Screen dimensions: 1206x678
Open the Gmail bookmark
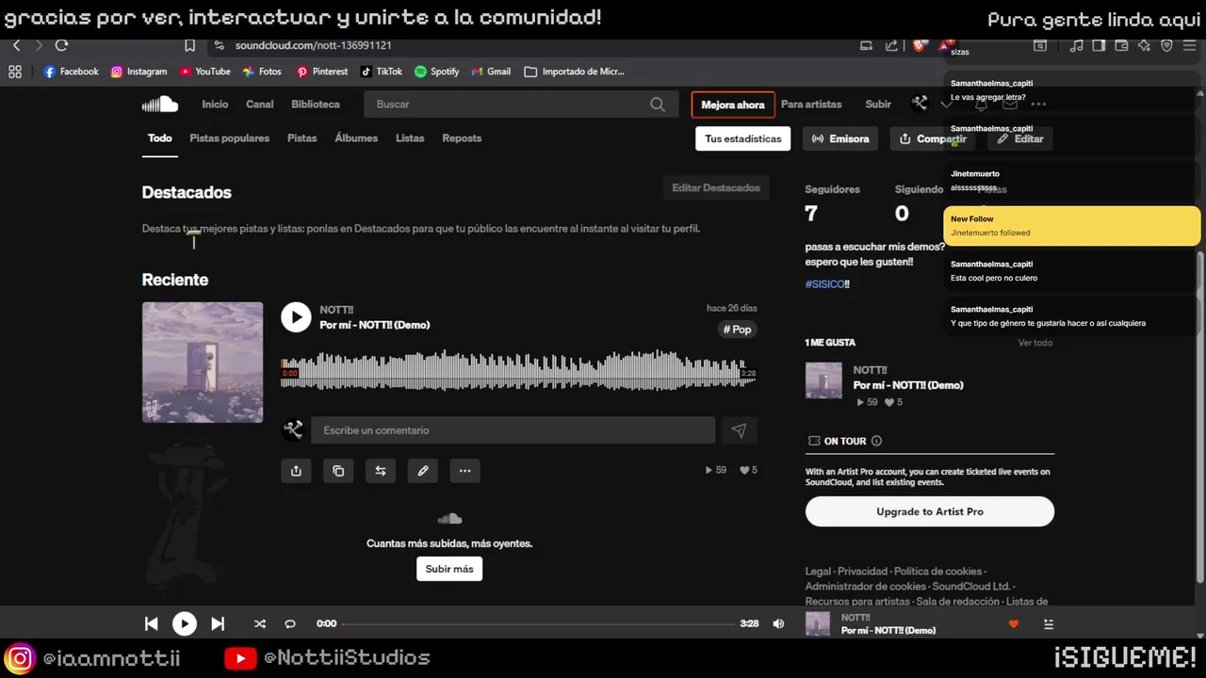tap(490, 72)
